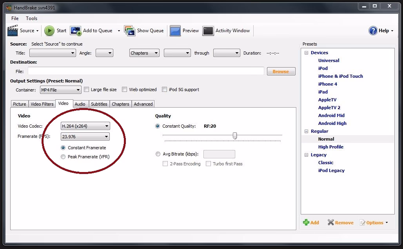403x249 pixels.
Task: Switch to the Audio tab
Action: [80, 104]
